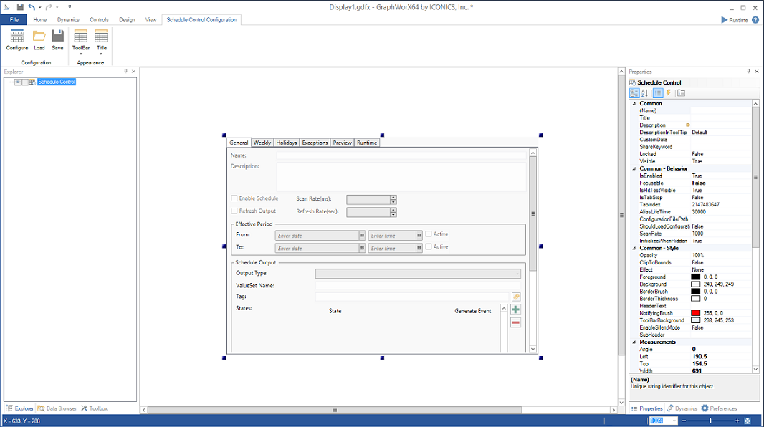The width and height of the screenshot is (764, 427).
Task: Click the red NotifyingBrush color swatch
Action: tap(695, 313)
